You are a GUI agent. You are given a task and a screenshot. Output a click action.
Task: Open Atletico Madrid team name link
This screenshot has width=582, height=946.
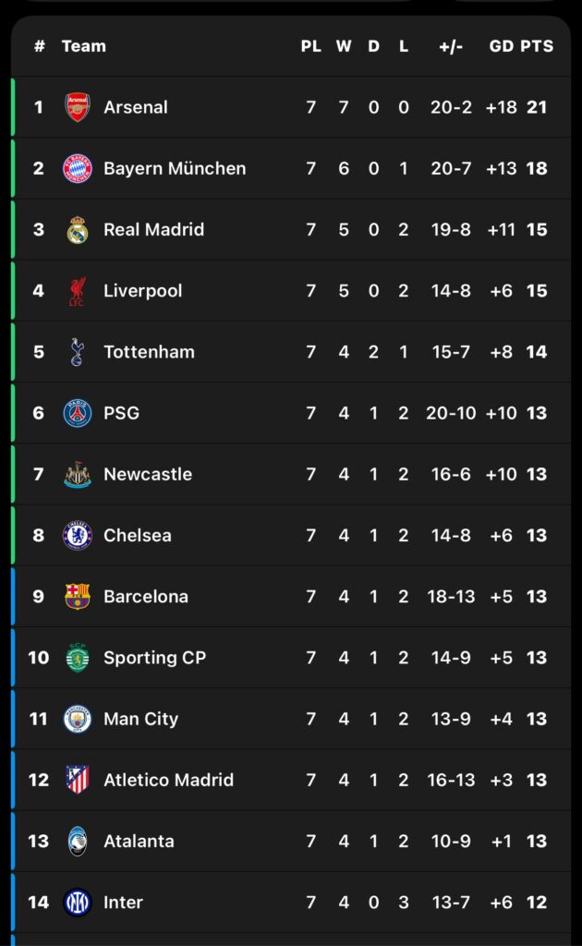tap(168, 780)
